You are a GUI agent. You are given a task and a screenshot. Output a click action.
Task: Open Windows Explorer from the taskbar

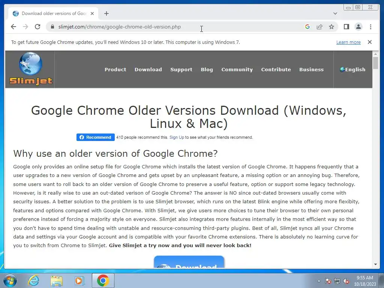[57, 280]
